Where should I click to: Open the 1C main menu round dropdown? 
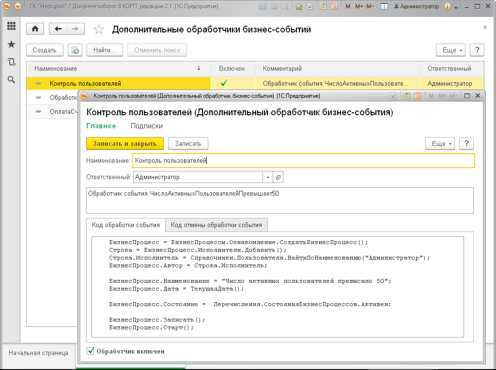tap(18, 6)
